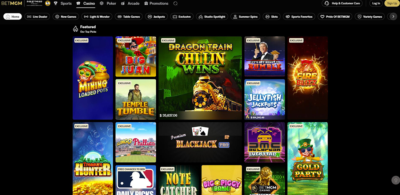Open the Treasure Hunter game
Viewport: 400px width, 195px height.
point(93,159)
